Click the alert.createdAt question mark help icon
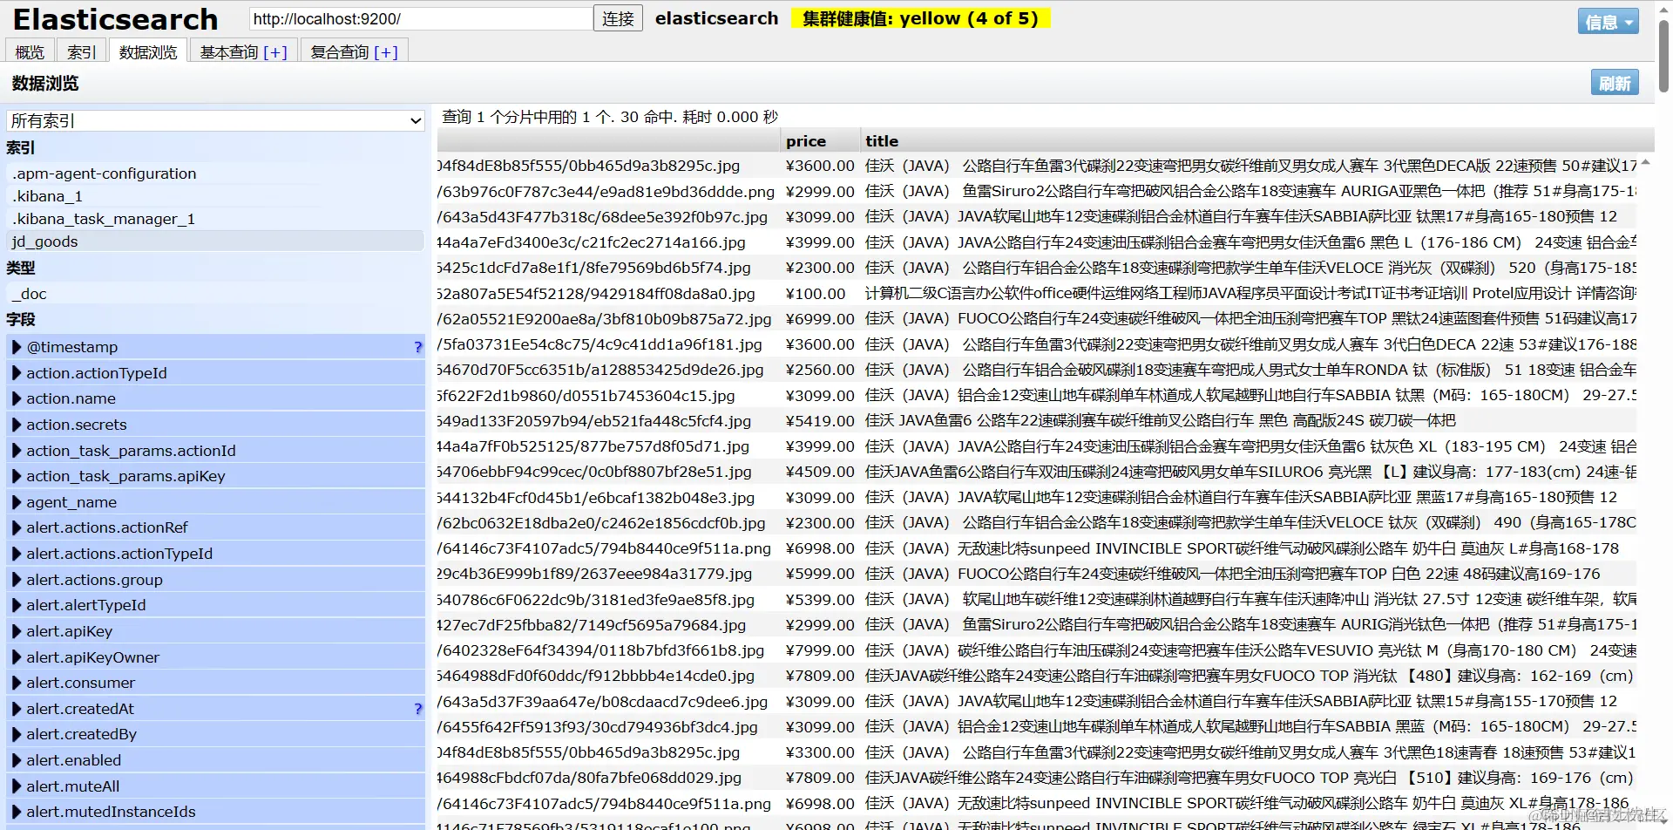 pos(418,709)
